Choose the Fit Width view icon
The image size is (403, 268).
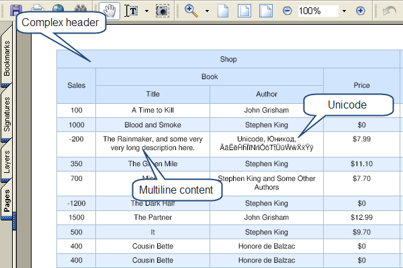pos(266,11)
